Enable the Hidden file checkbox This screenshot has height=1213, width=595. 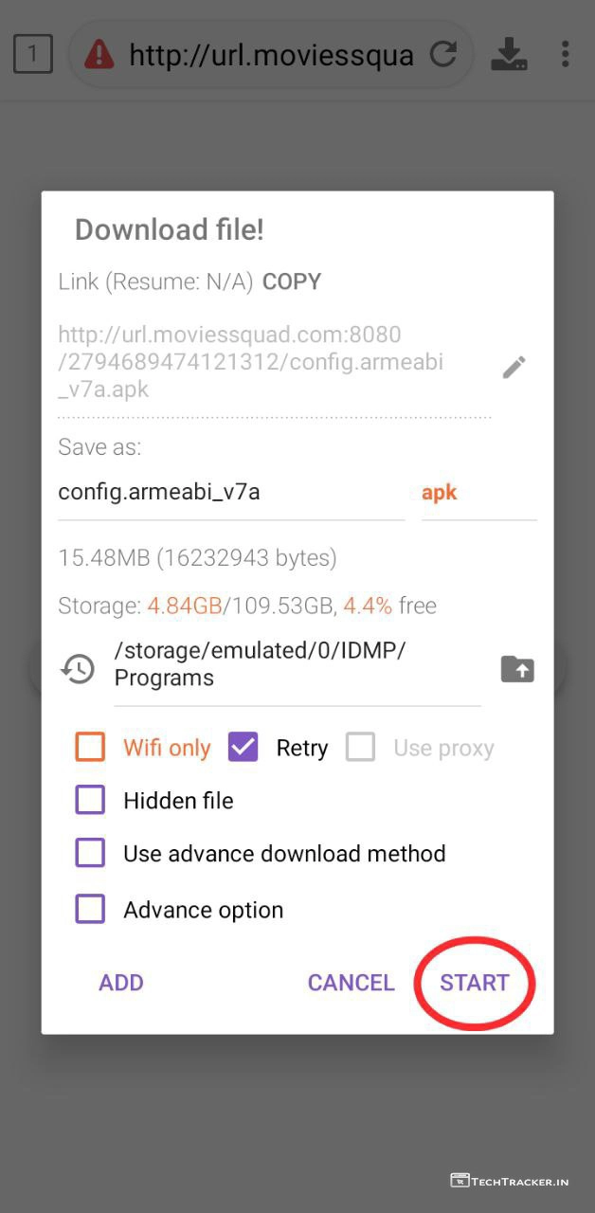(x=90, y=801)
